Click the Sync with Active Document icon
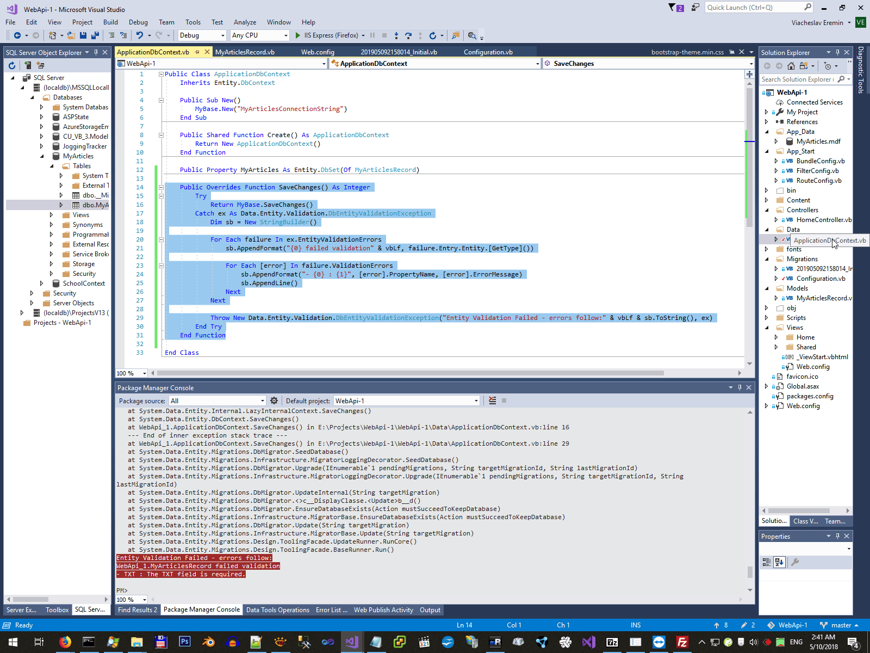The width and height of the screenshot is (870, 653). pyautogui.click(x=803, y=66)
